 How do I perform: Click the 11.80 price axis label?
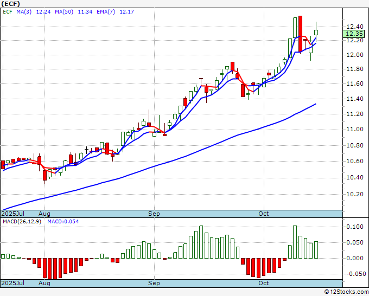tap(355, 69)
